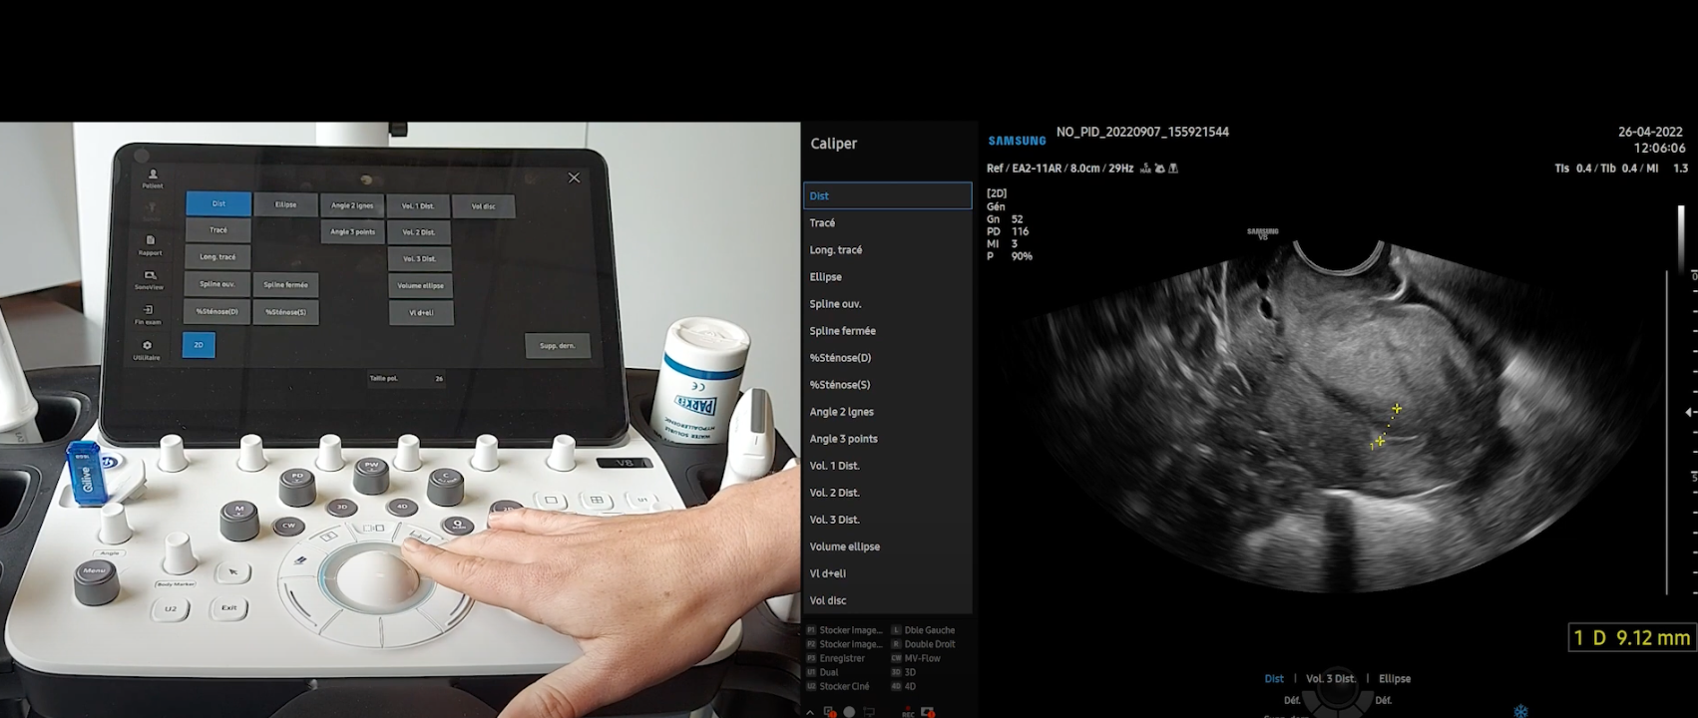1698x718 pixels.
Task: Select Vl d+ell in the Caliper menu
Action: pyautogui.click(x=888, y=572)
